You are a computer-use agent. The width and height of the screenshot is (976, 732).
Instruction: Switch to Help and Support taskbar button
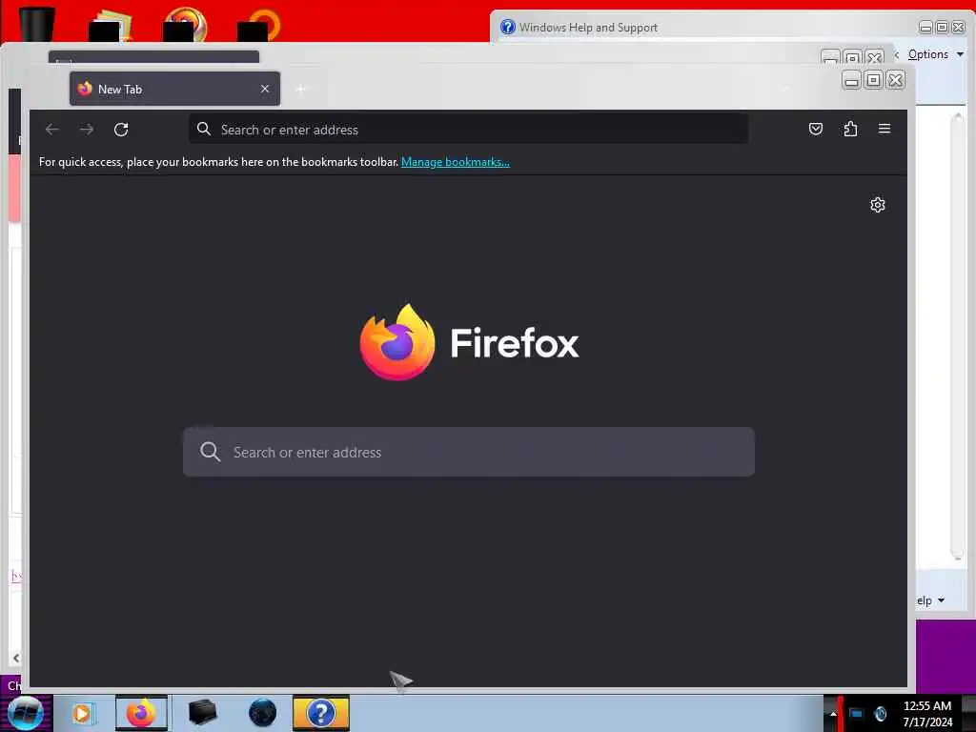click(x=321, y=713)
